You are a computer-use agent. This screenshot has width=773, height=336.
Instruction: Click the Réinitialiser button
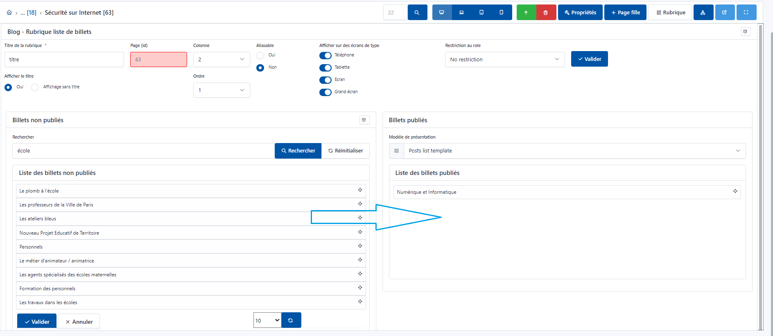coord(346,151)
